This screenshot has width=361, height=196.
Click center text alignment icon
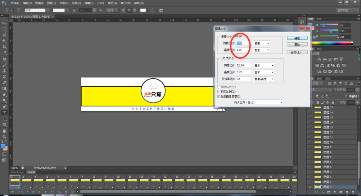pyautogui.click(x=129, y=10)
